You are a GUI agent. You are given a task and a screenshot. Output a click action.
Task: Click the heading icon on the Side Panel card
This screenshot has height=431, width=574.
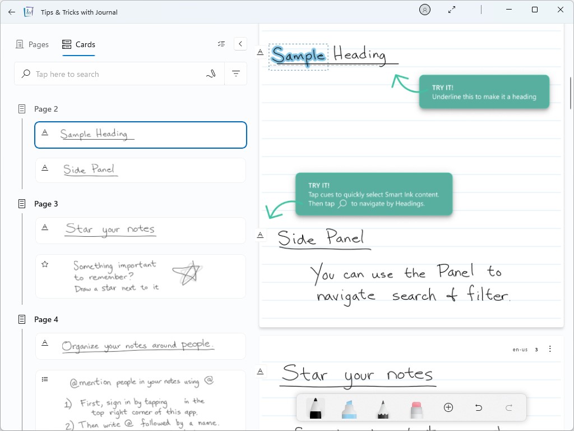coord(45,167)
